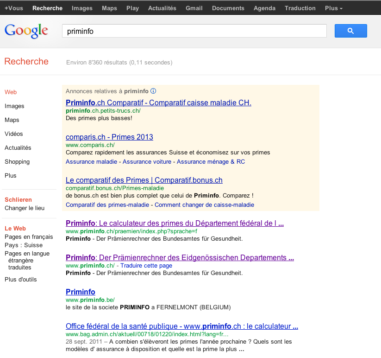381x358 pixels.
Task: Click the green URL comparatif.bonus.ch/Primes-maladie
Action: coord(115,188)
